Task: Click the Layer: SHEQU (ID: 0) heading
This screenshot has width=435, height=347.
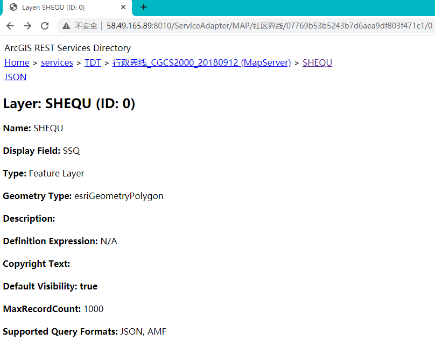Action: pyautogui.click(x=69, y=104)
